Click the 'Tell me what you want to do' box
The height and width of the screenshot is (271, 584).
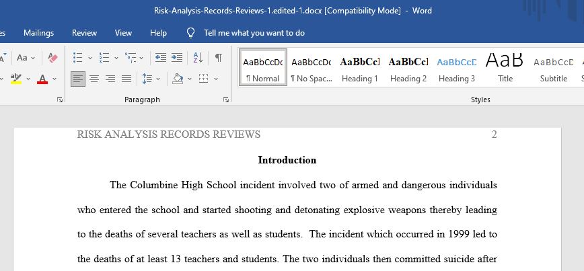pos(254,33)
